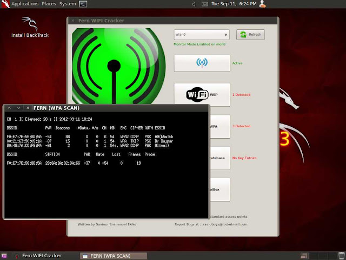
Task: Click 'Written by Saviour Emmanuel Ekiko' text
Action: [107, 224]
